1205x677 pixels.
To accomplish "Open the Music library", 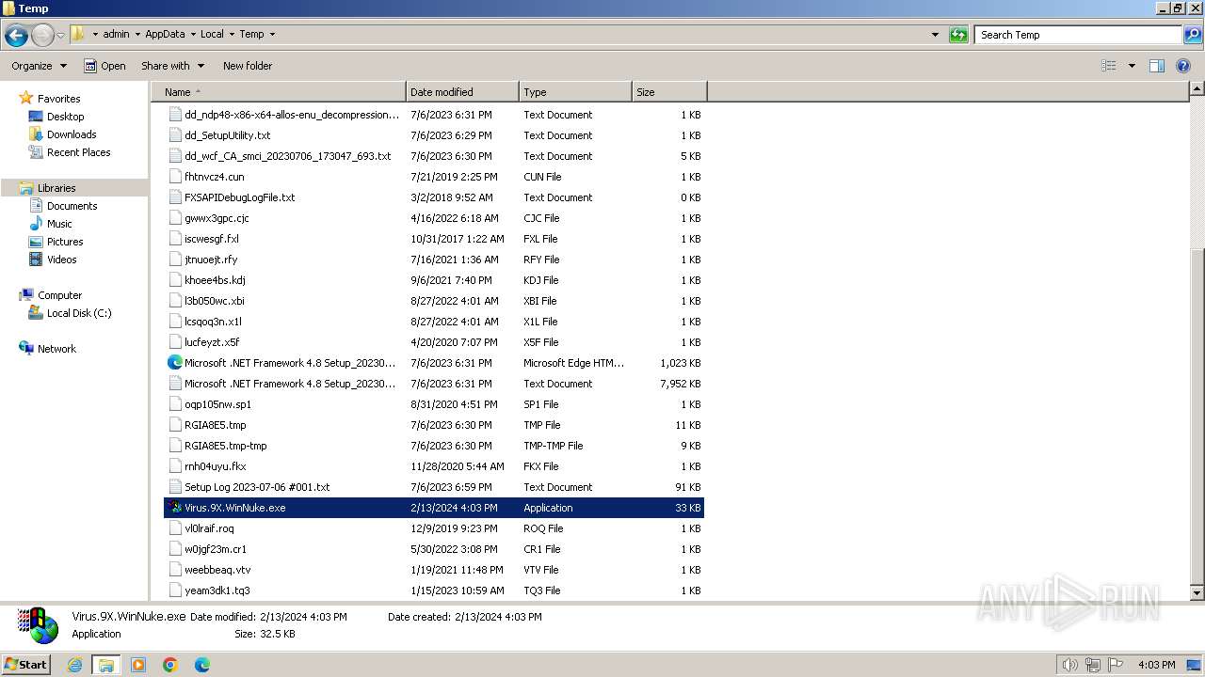I will 59,224.
